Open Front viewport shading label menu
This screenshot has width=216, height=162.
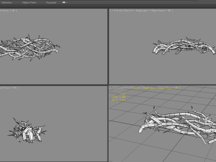pos(148,10)
